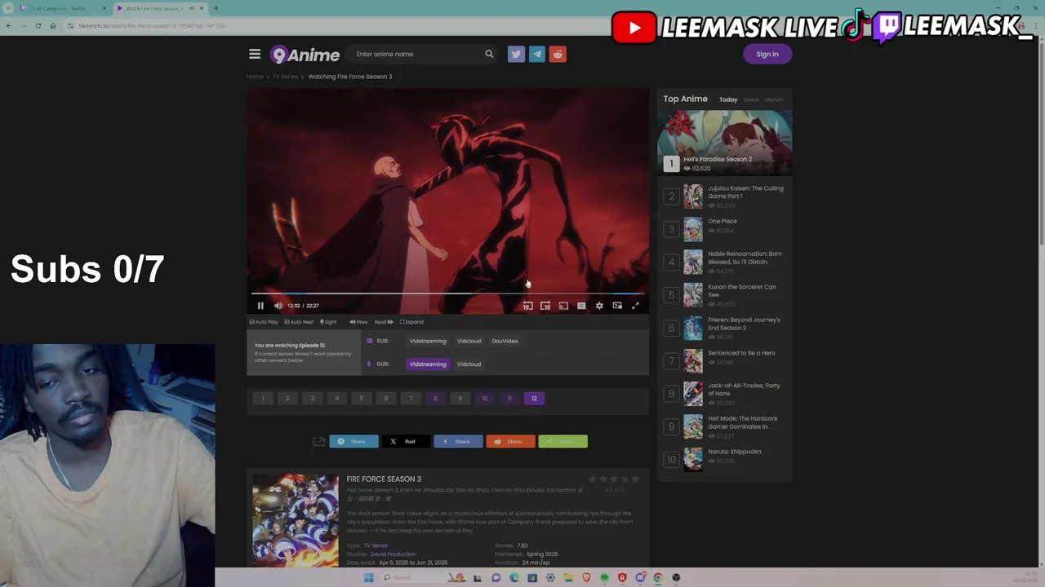The image size is (1045, 587).
Task: Toggle the Auto Next checkbox
Action: 298,322
